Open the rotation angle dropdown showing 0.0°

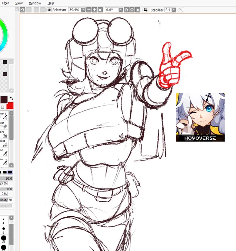(121, 10)
